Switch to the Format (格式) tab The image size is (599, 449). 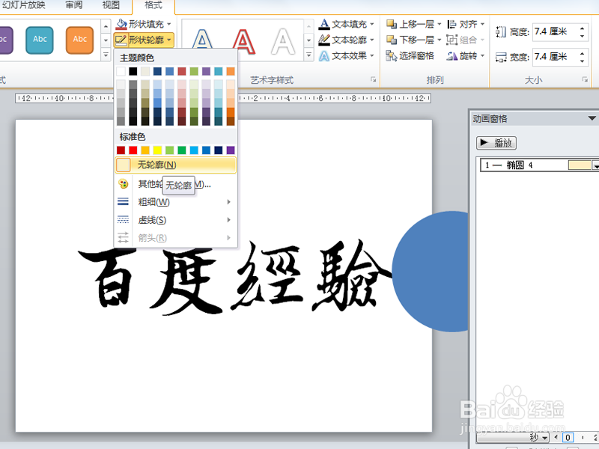[x=153, y=5]
